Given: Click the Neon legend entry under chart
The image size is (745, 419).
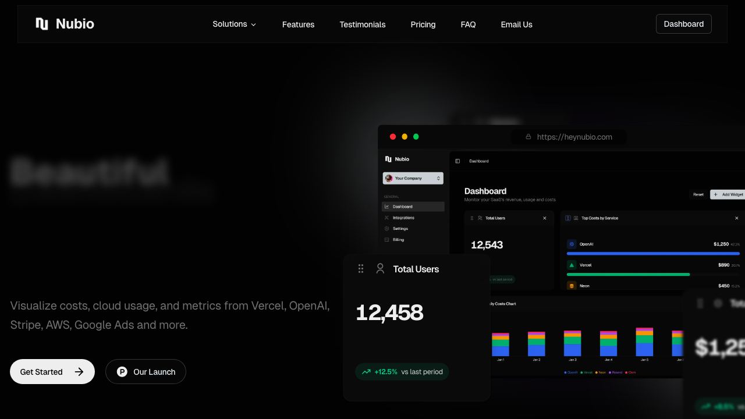Looking at the screenshot, I should point(601,372).
